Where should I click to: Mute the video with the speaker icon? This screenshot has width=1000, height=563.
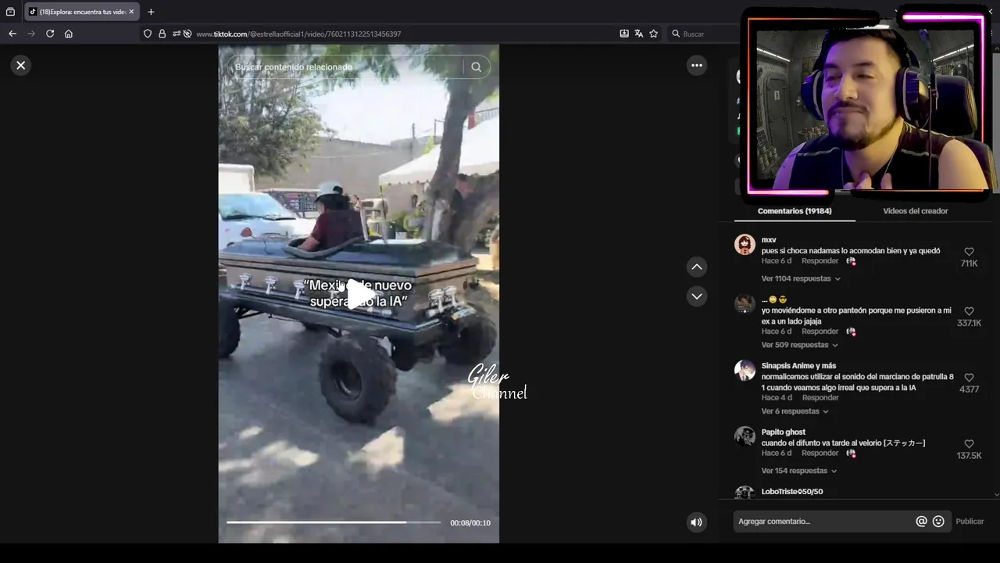(696, 522)
